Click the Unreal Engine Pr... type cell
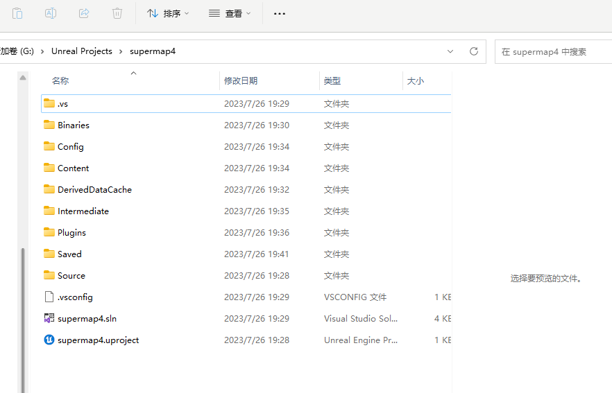The image size is (612, 393). pos(361,340)
